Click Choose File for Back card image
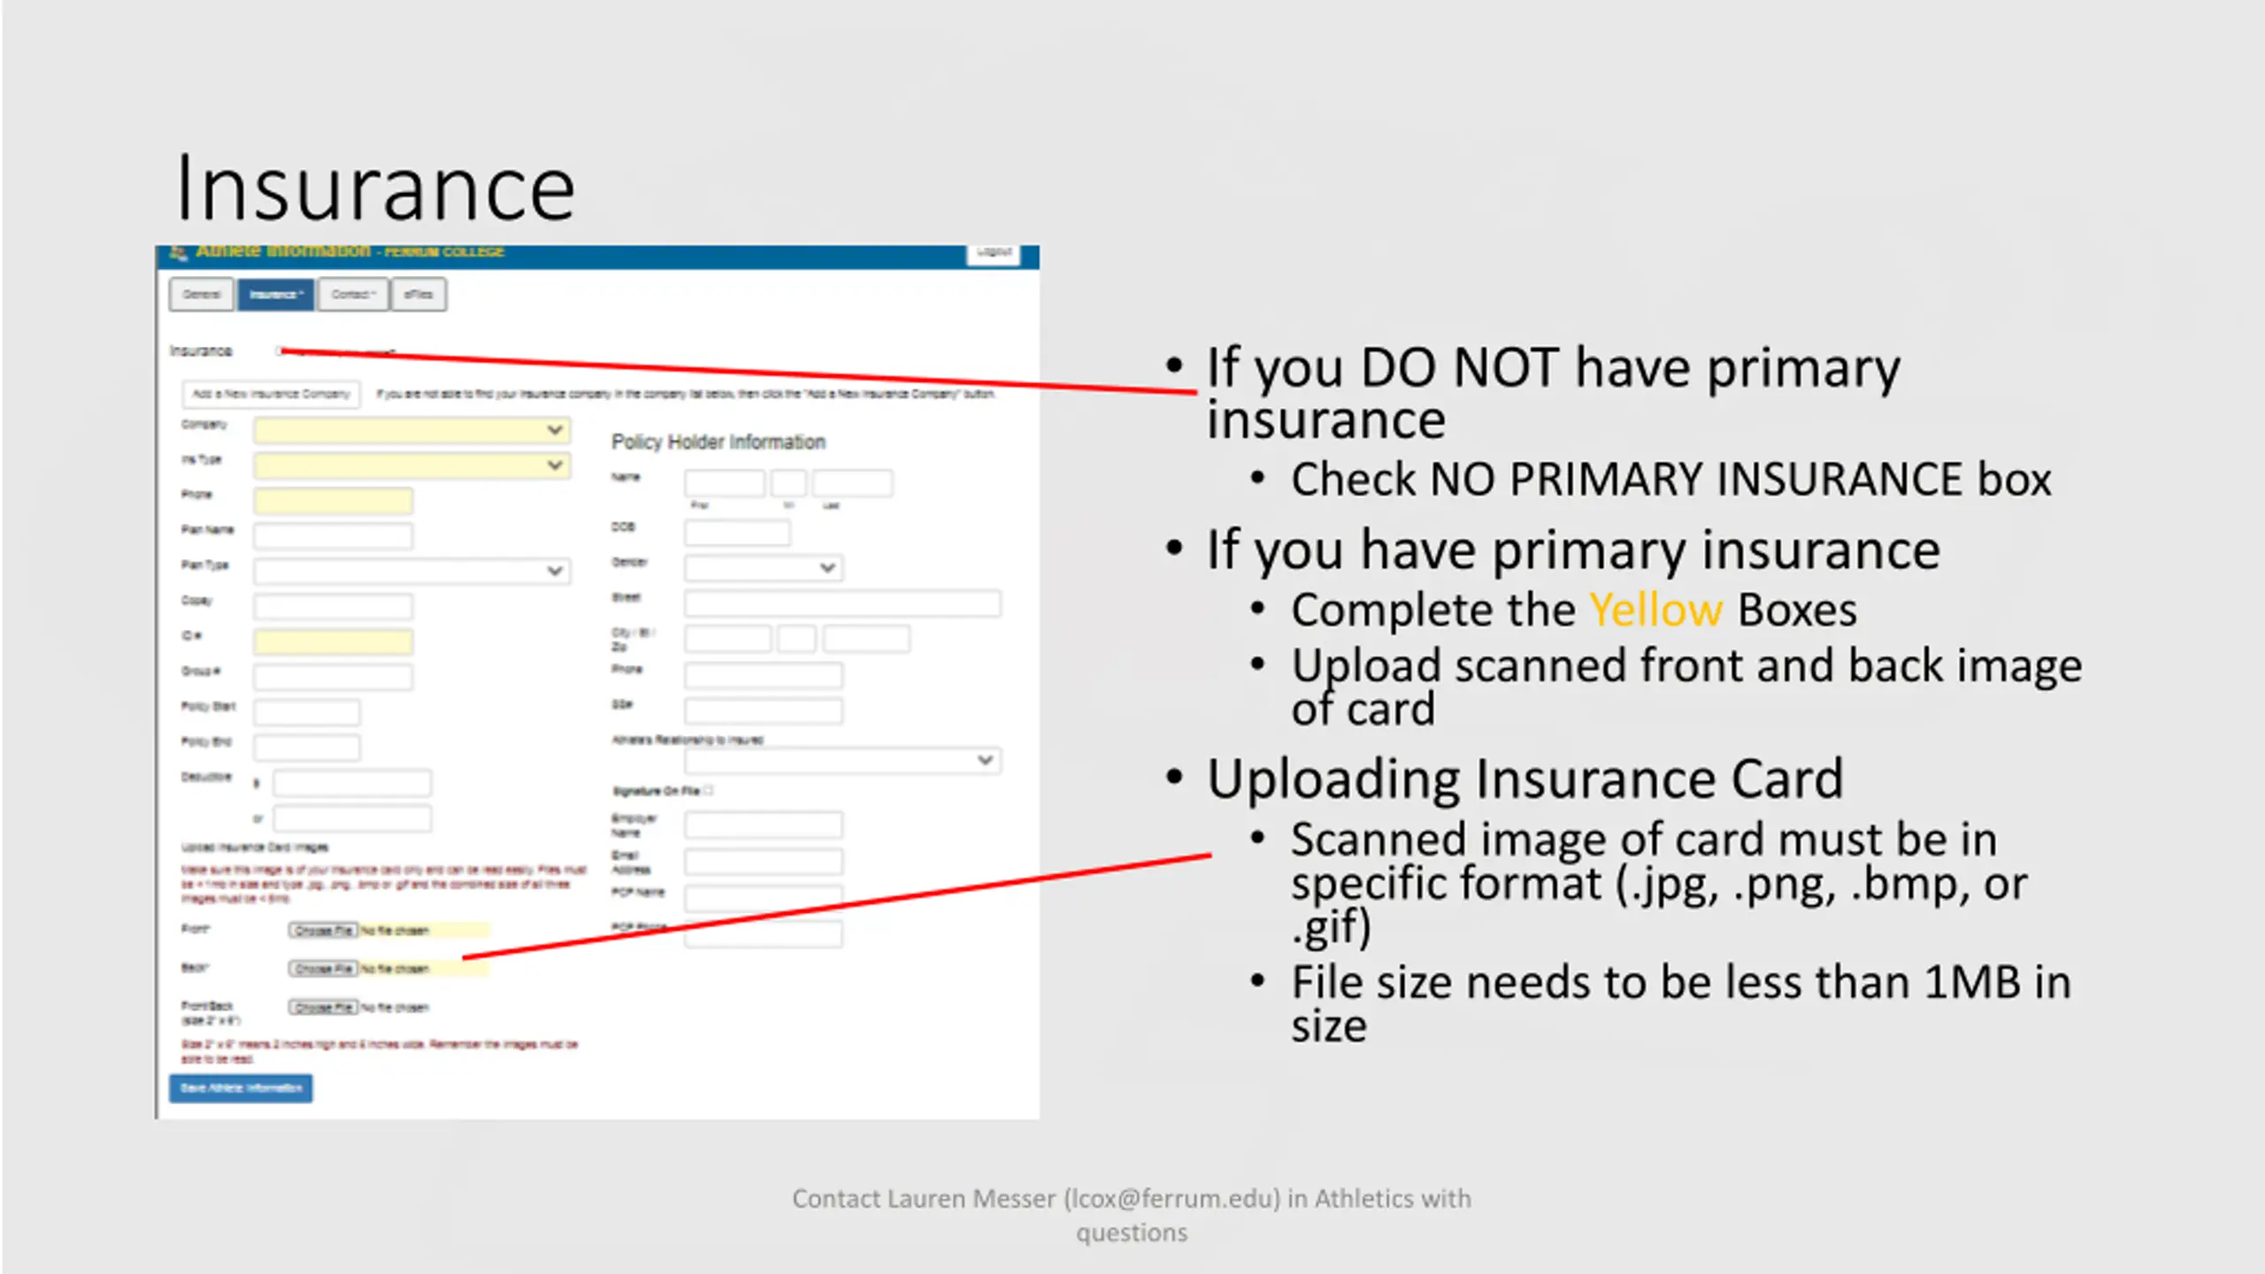This screenshot has height=1274, width=2265. coord(323,969)
